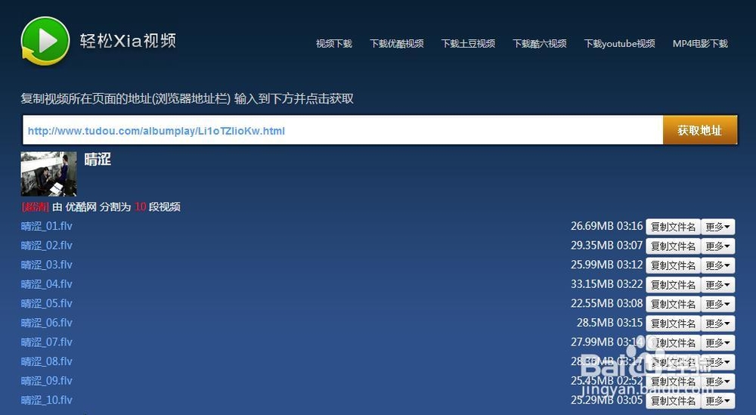
Task: Click the 25.99MB 03:12 size text
Action: 606,265
